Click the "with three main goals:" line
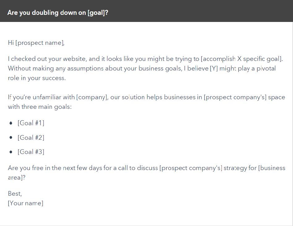Screen dimensions: 293x226 pyautogui.click(x=40, y=107)
